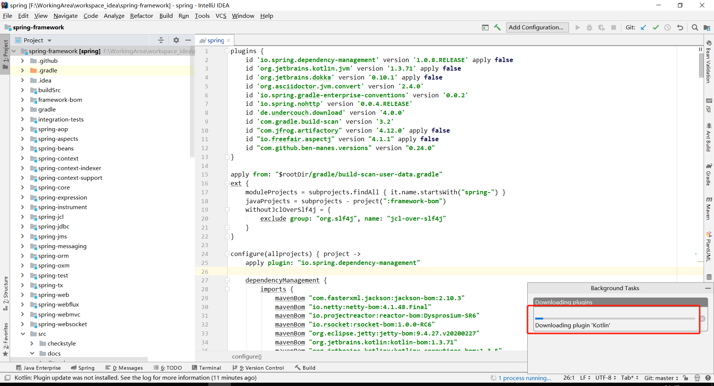The width and height of the screenshot is (714, 386).
Task: Toggle the Z: Structure side panel
Action: coord(5,293)
